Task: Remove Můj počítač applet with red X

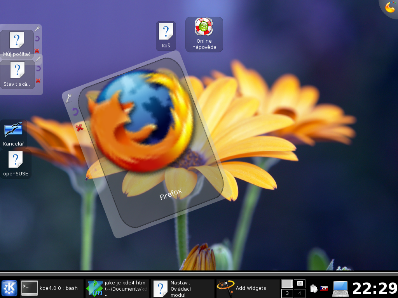Action: pyautogui.click(x=37, y=51)
